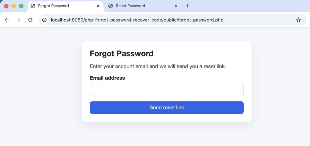The image size is (310, 146).
Task: Close the Reset Password tab
Action: click(176, 6)
